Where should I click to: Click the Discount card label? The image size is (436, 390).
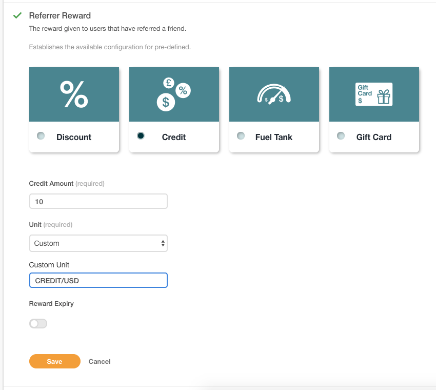tap(74, 137)
